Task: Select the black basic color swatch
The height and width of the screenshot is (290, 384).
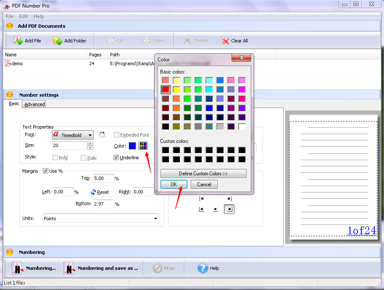Action: 166,127
